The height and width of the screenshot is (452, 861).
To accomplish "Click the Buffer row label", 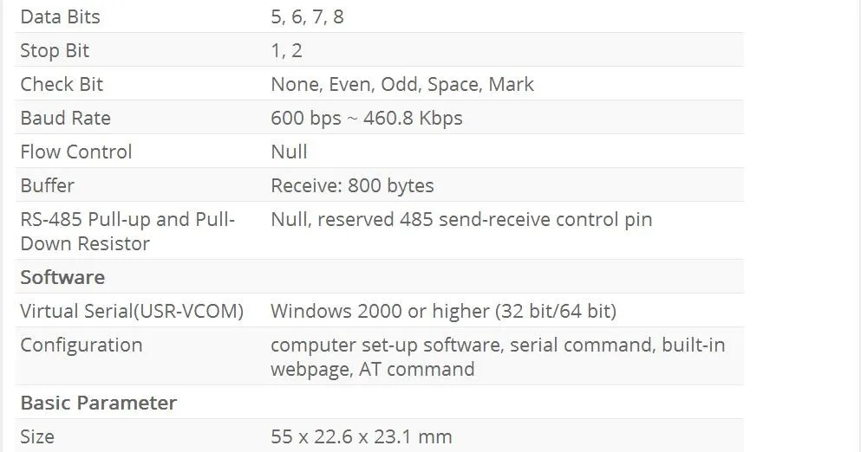I will [47, 185].
